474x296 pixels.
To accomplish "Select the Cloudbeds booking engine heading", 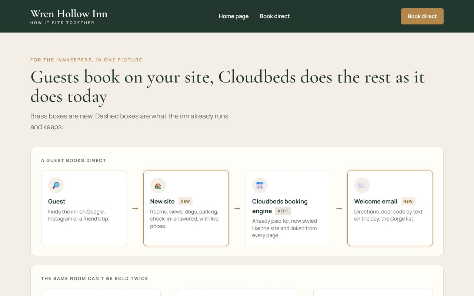I will point(280,206).
